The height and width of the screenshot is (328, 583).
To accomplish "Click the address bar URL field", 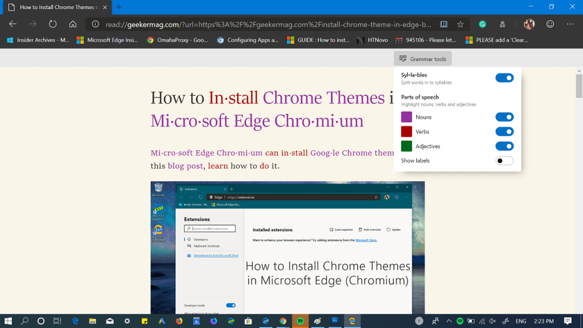I will (x=269, y=24).
